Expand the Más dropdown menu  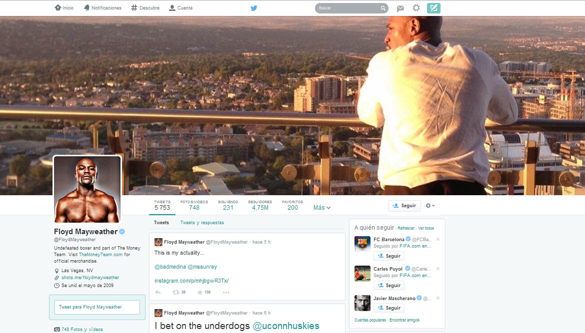(321, 208)
